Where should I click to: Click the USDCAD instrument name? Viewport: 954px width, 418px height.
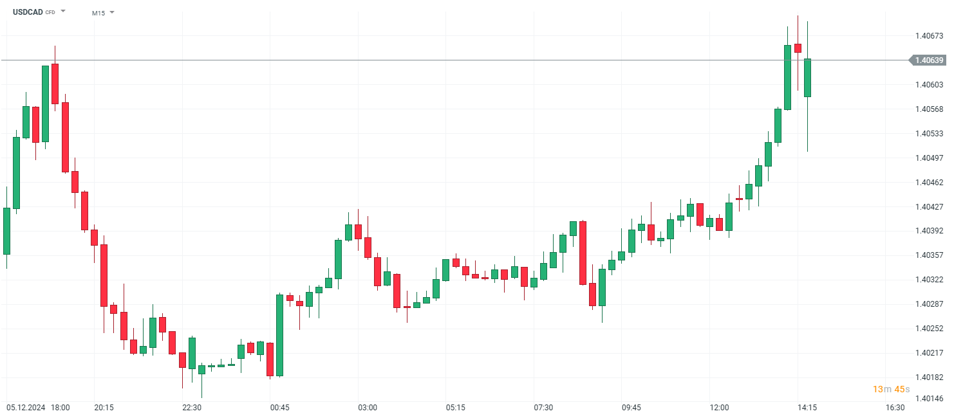[x=28, y=12]
